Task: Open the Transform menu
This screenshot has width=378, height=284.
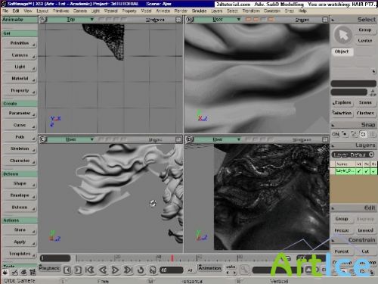Action: tap(251, 11)
